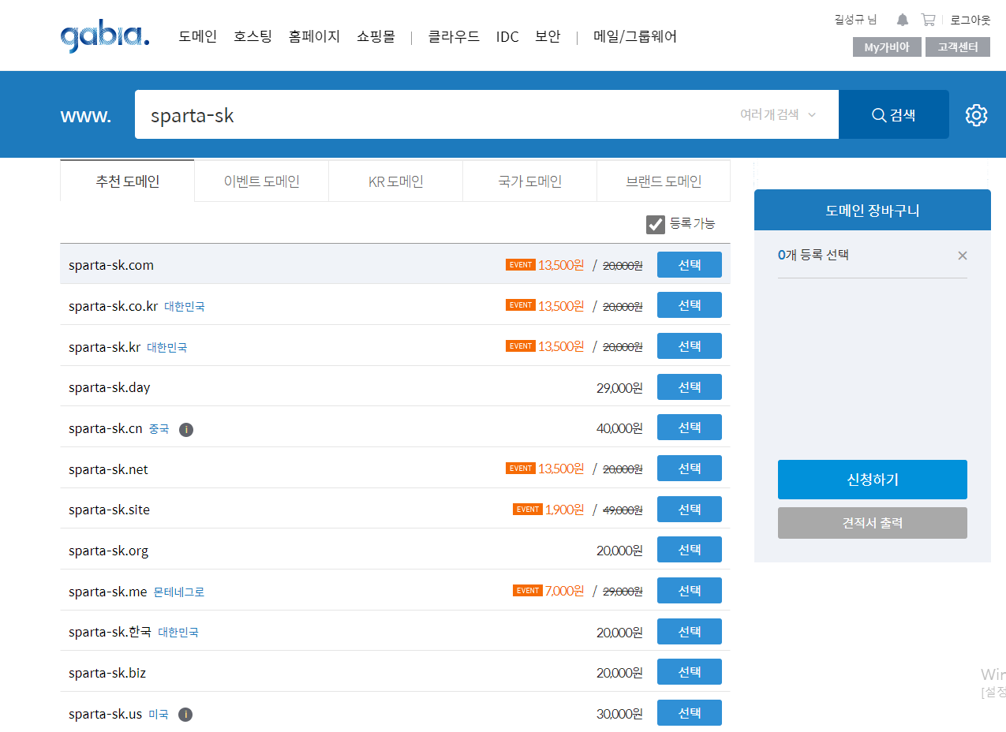Click the sparta-sk.com domain name
Screen dimensions: 1006x732
111,265
